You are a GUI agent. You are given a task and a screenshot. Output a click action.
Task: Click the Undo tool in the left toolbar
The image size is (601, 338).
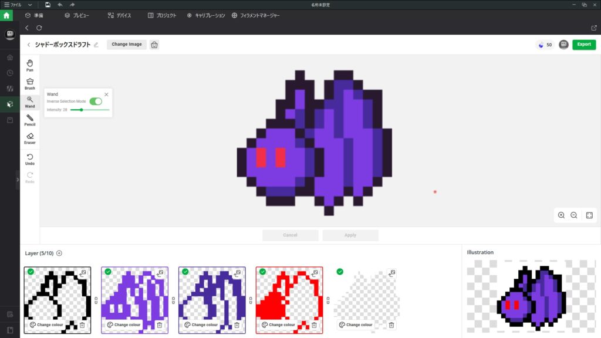29,159
